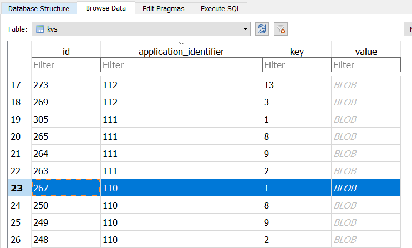Click id cell 273
This screenshot has height=248, width=412.
(x=66, y=85)
